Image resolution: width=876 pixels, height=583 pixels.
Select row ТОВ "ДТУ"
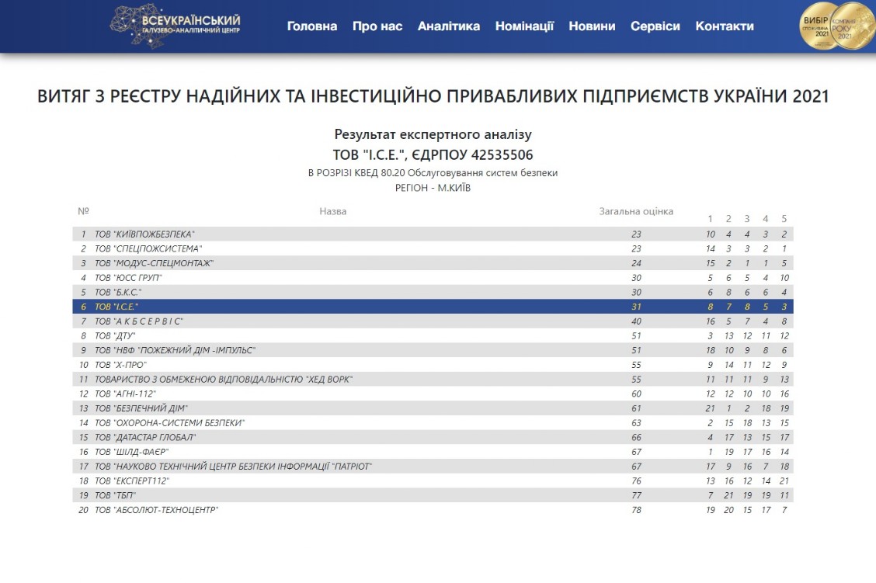tap(433, 335)
